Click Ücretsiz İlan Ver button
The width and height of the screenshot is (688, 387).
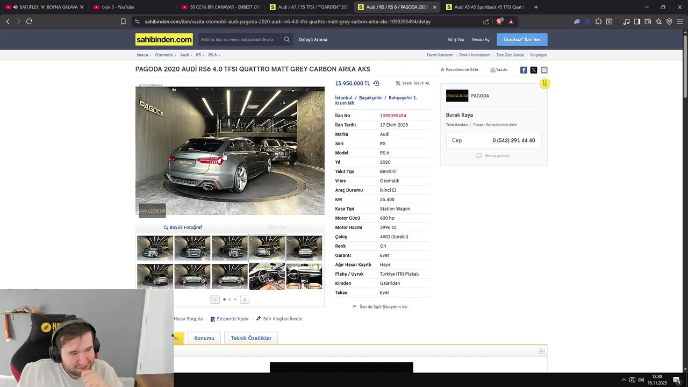(x=522, y=39)
